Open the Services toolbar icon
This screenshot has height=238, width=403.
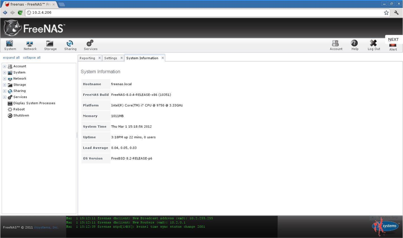(x=91, y=45)
